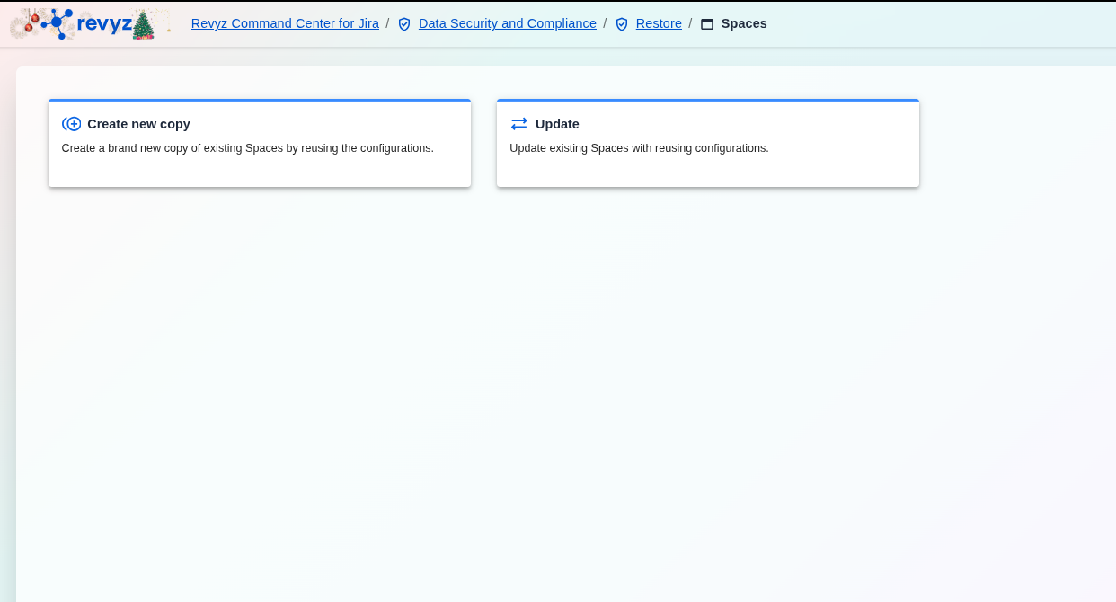The height and width of the screenshot is (602, 1116).
Task: Click the 'Update existing Spaces' description text
Action: click(x=639, y=148)
